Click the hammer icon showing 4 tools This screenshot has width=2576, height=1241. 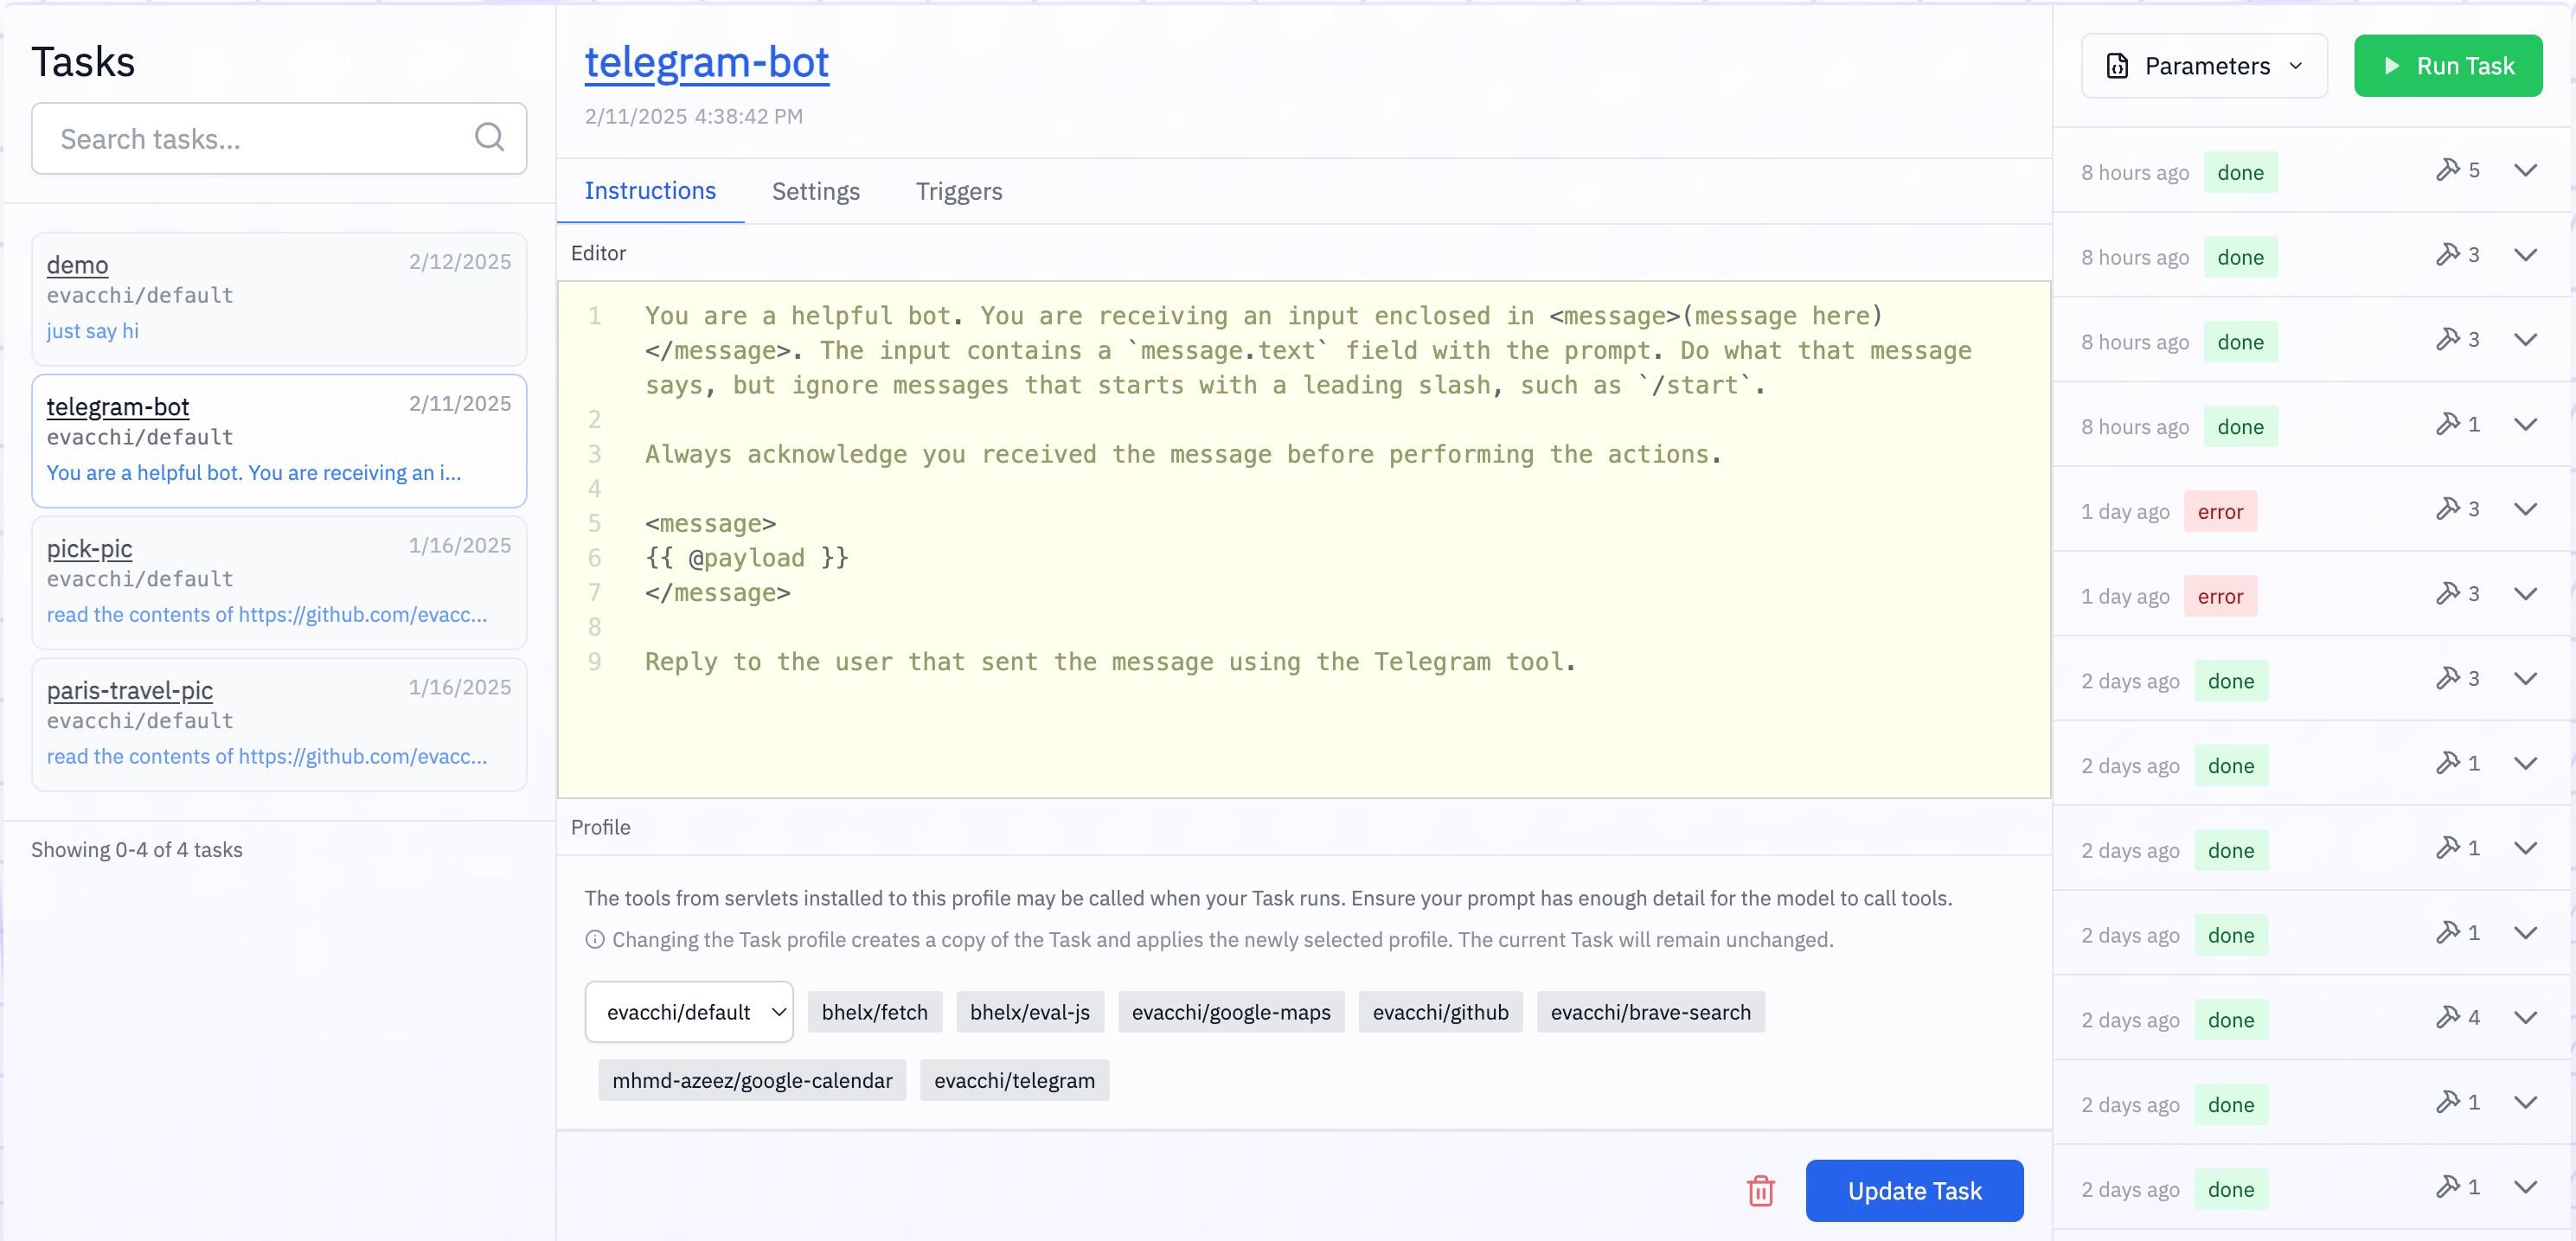coord(2447,1018)
